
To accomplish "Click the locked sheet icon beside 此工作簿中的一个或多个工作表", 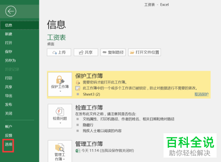I will coord(78,88).
